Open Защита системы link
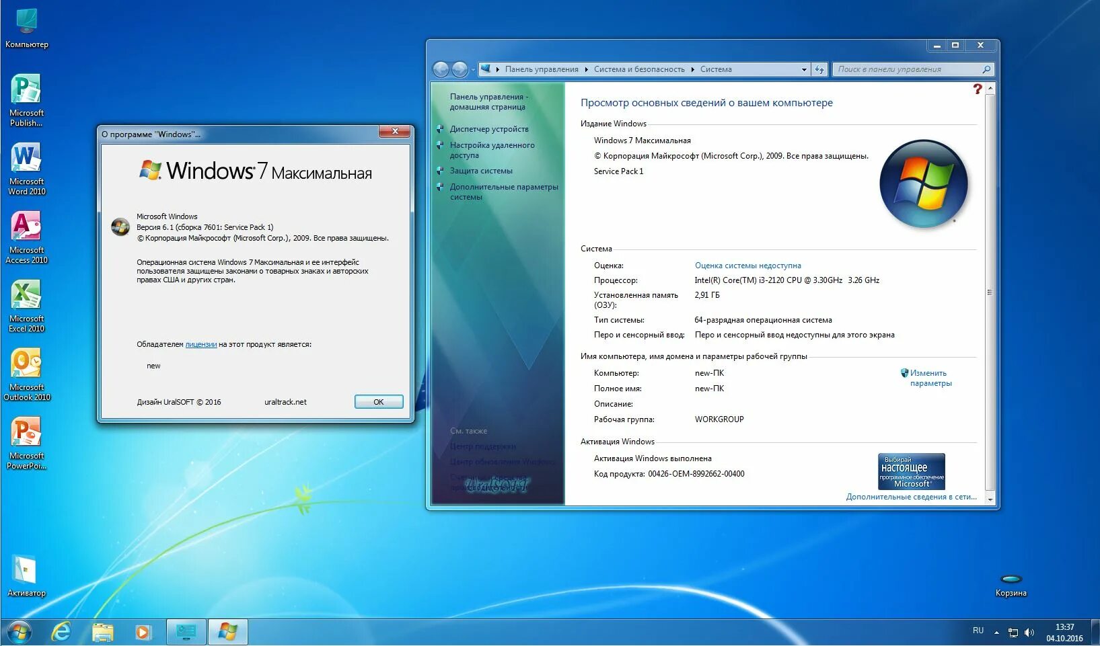The width and height of the screenshot is (1100, 646). coord(481,171)
